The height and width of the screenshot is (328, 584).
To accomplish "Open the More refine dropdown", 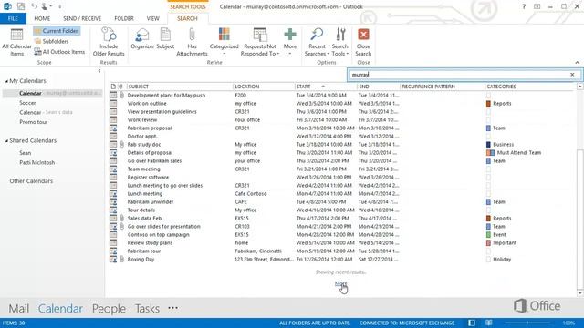I will (x=290, y=42).
